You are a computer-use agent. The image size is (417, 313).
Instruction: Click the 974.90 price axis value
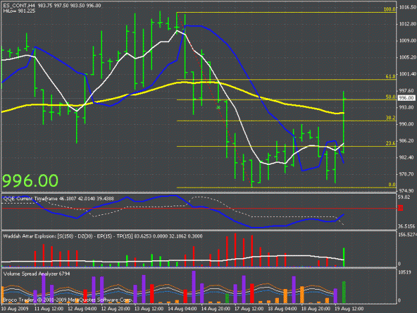pyautogui.click(x=406, y=191)
